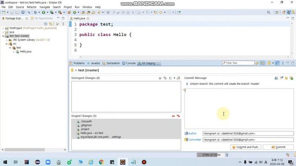This screenshot has width=296, height=166.
Task: Click Open Type toolbar icon
Action: tap(83, 12)
